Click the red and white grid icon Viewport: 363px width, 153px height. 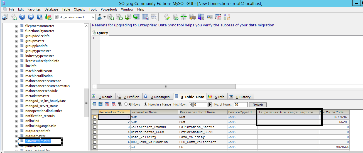click(x=218, y=17)
